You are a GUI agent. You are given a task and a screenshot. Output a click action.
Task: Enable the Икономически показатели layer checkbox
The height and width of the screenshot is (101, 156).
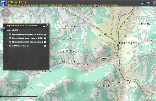coord(10,34)
